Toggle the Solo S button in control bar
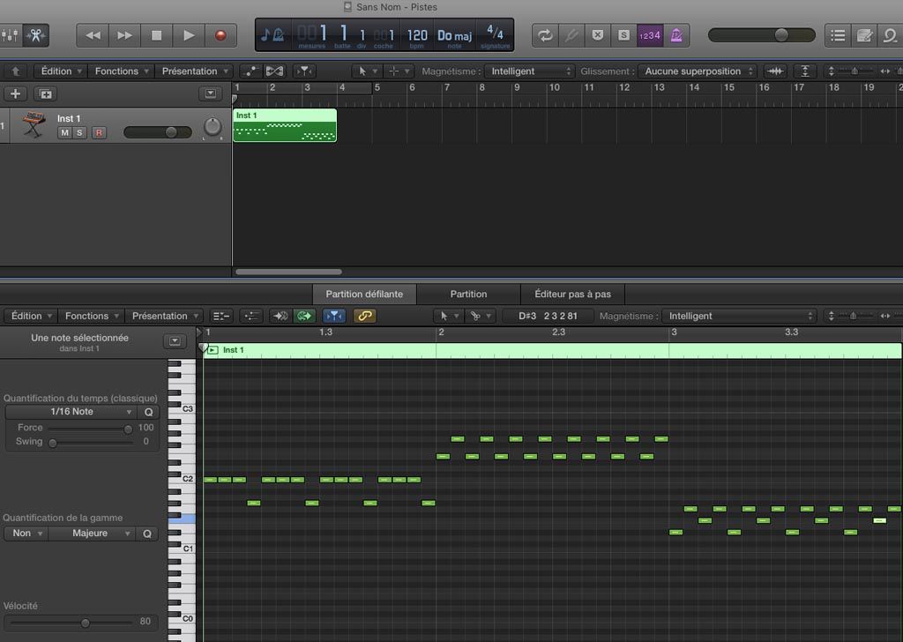This screenshot has width=903, height=642. [623, 35]
